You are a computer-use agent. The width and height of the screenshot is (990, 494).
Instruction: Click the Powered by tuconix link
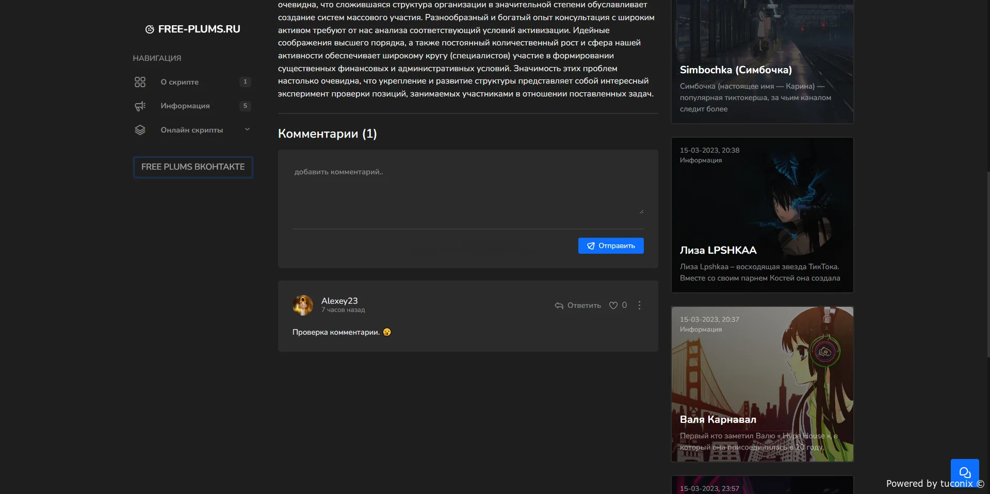935,484
